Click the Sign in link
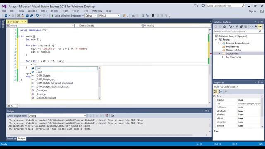The width and height of the screenshot is (265, 149). tap(252, 11)
